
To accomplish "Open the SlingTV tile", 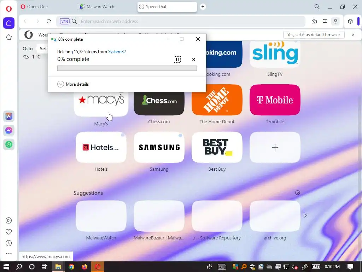I will [x=275, y=54].
